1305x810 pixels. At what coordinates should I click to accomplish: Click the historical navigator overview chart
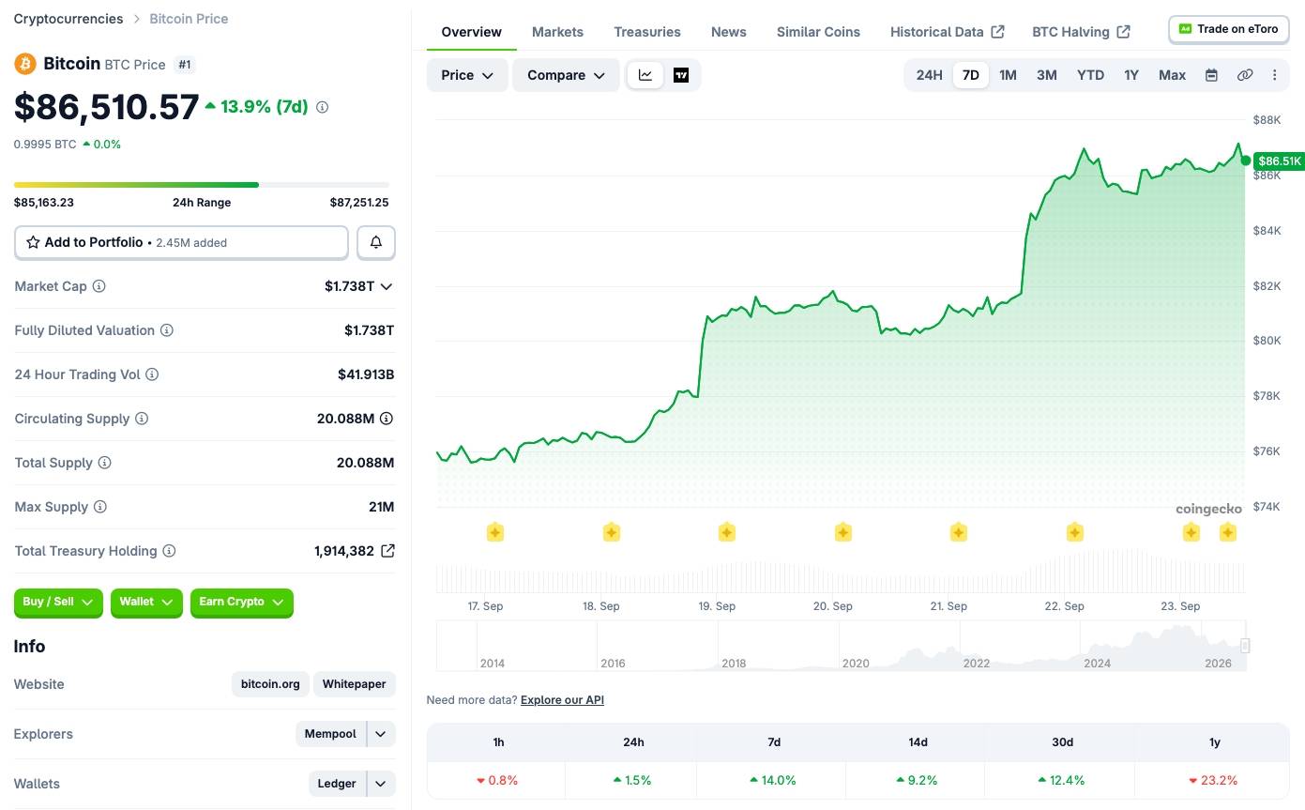(x=842, y=646)
